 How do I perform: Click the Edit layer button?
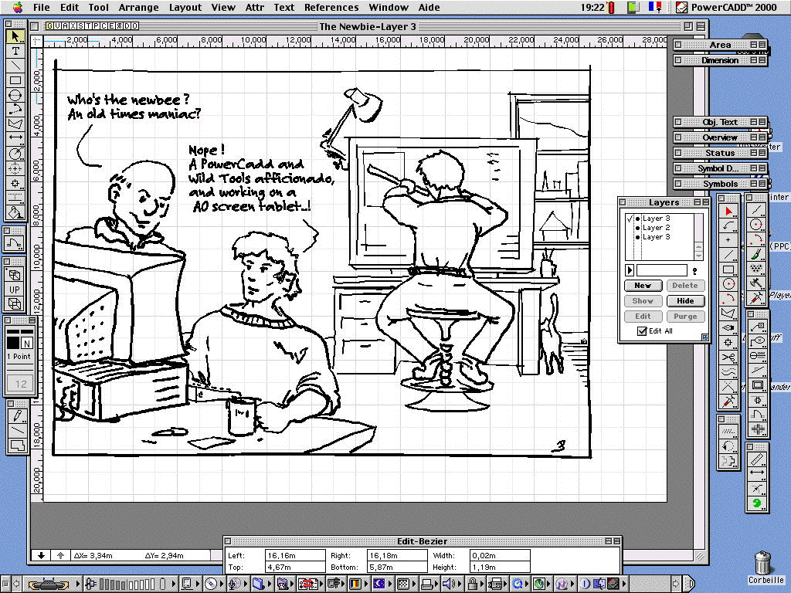click(x=643, y=317)
